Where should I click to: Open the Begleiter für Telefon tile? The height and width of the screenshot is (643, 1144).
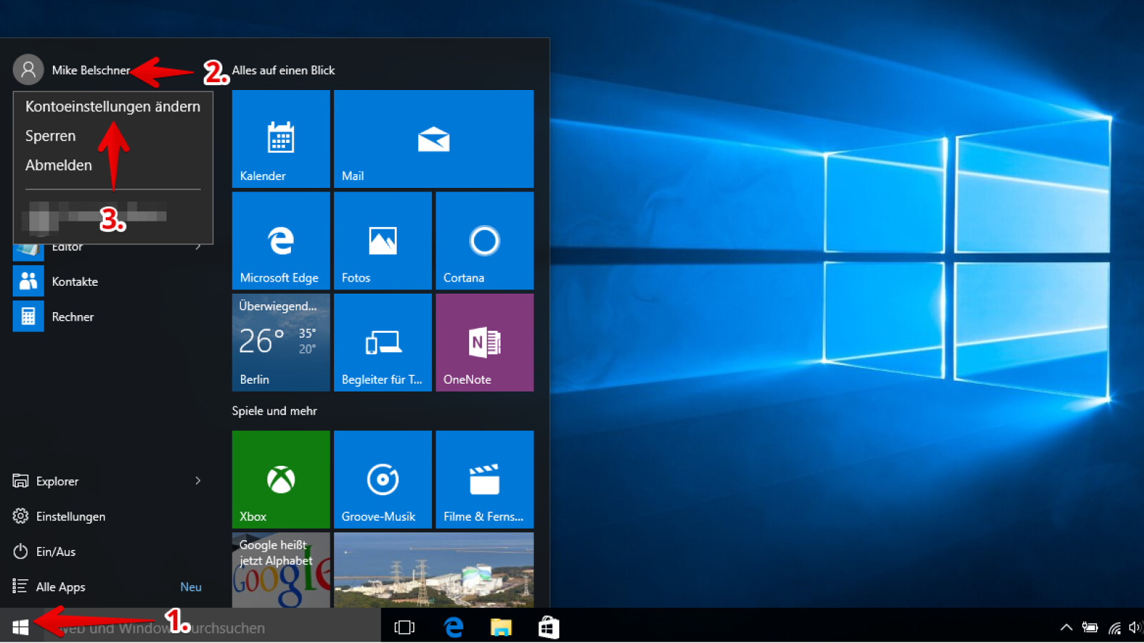coord(383,342)
